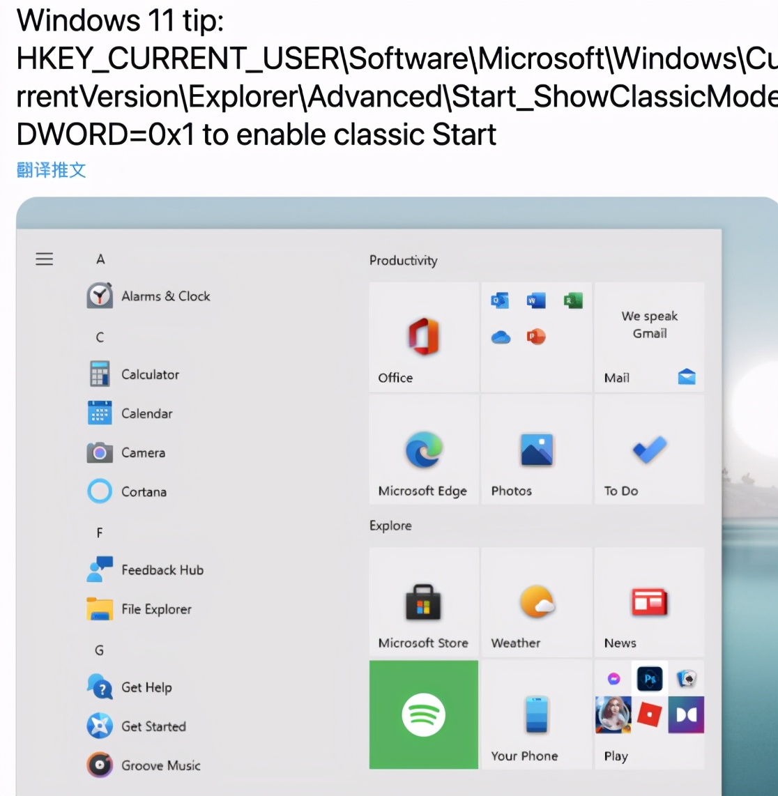Viewport: 778px width, 796px height.
Task: Click the Messenger icon in Play folder
Action: [x=614, y=679]
